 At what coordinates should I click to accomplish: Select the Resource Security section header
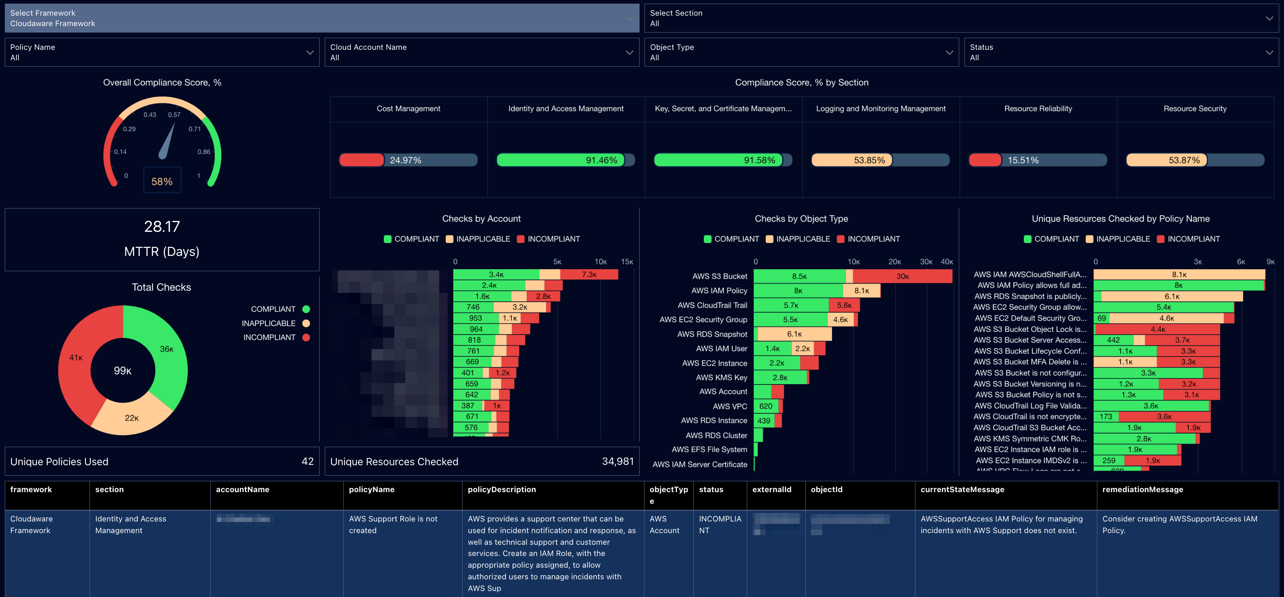[1195, 109]
